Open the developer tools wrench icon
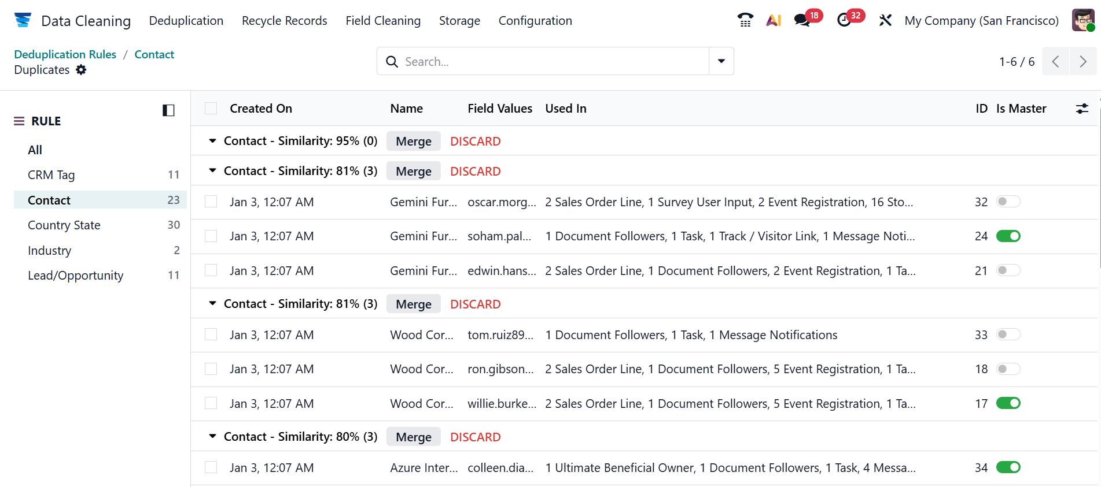 pyautogui.click(x=885, y=20)
